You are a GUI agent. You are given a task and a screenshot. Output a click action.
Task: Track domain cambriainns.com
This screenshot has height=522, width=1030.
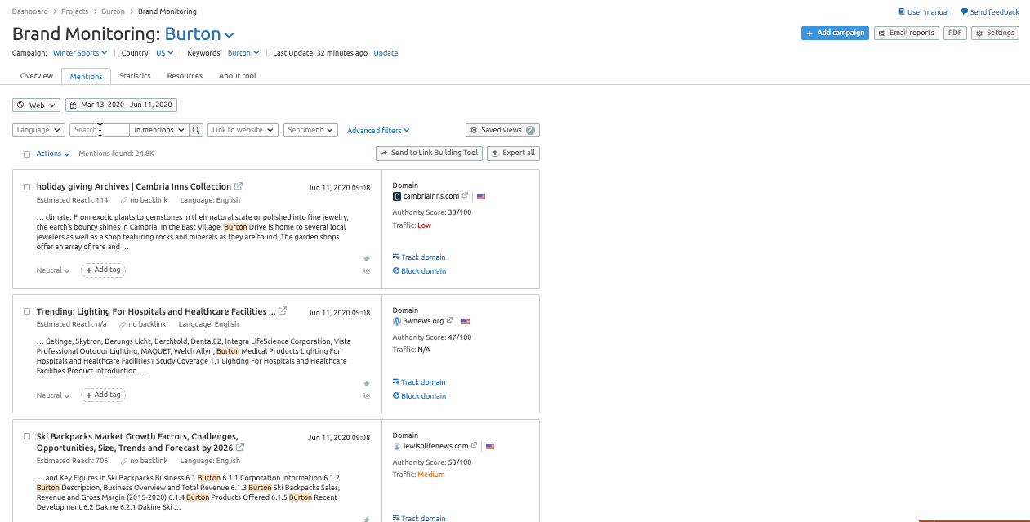click(x=419, y=257)
